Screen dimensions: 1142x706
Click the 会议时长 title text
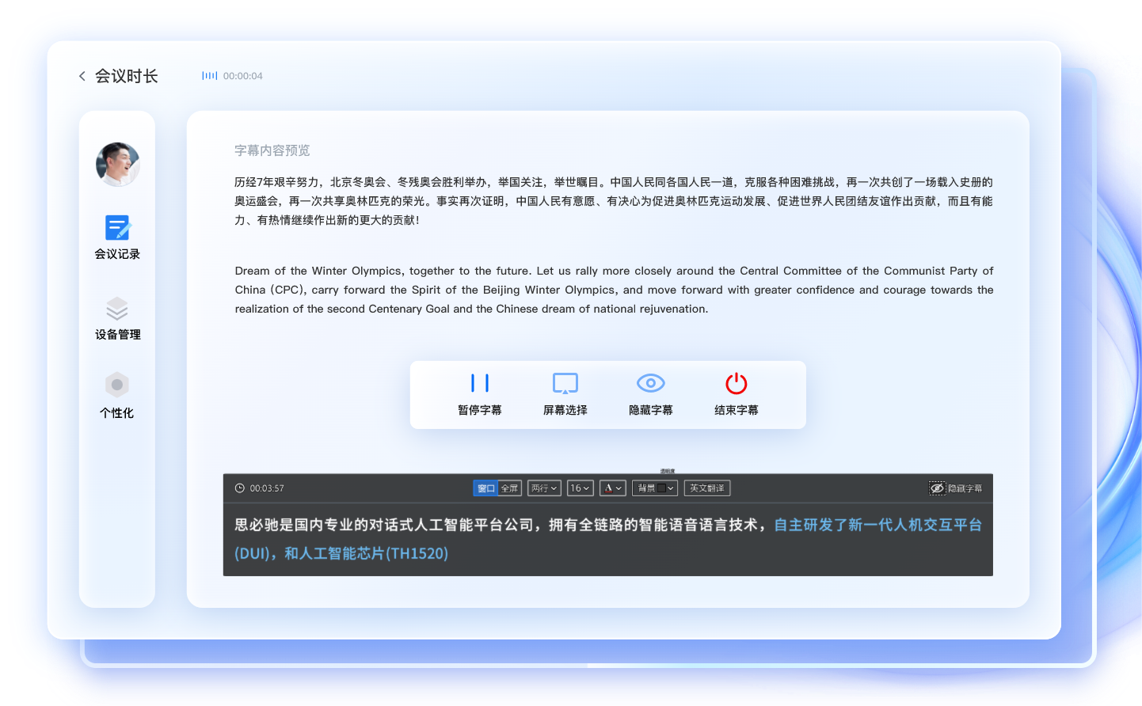pyautogui.click(x=127, y=76)
